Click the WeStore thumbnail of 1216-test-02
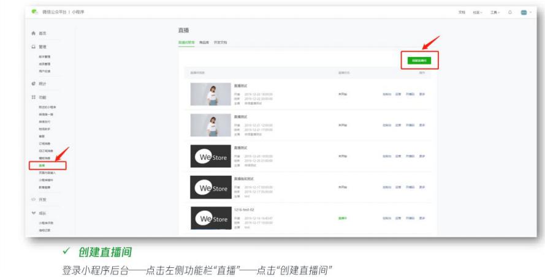Image resolution: width=545 pixels, height=277 pixels. pos(208,218)
